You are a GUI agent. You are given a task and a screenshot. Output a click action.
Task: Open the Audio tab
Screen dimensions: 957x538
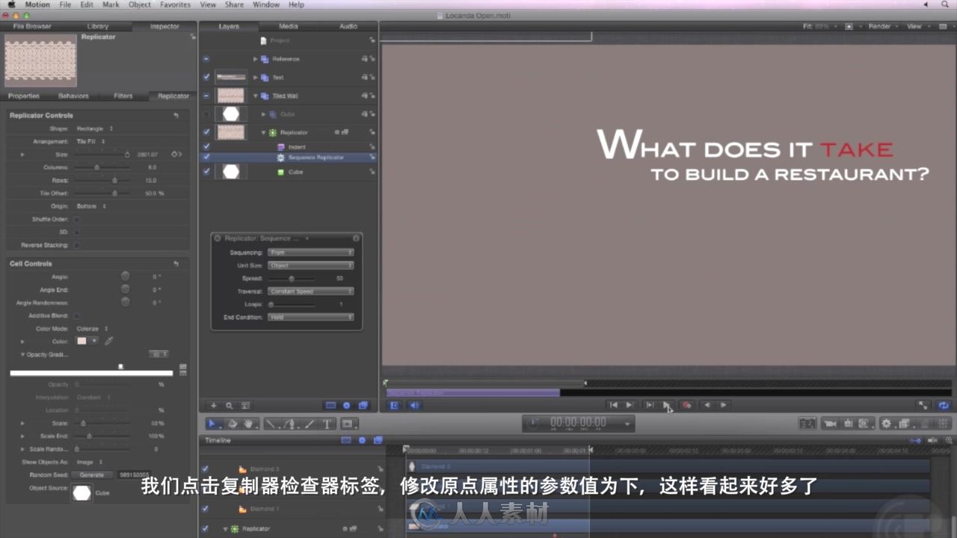(348, 26)
